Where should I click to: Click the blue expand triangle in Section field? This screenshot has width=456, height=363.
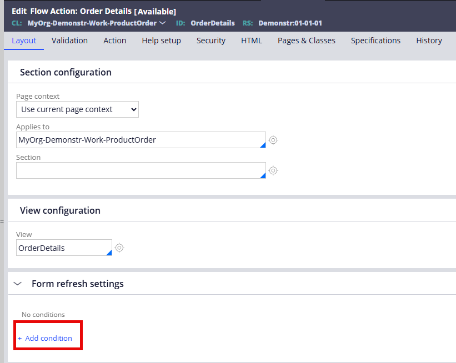(263, 175)
